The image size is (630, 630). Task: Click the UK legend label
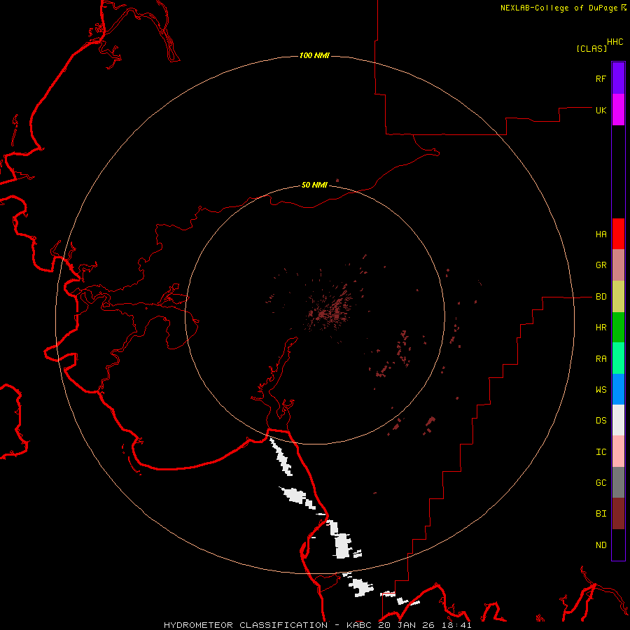tap(601, 110)
